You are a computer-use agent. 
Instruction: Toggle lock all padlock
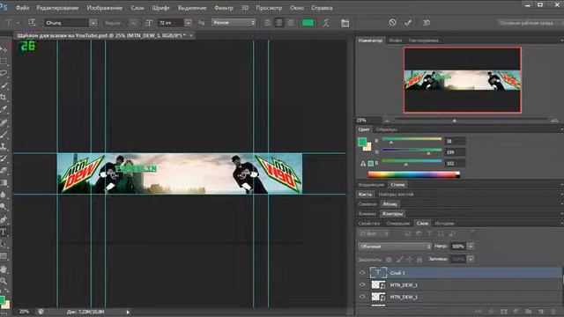(419, 259)
